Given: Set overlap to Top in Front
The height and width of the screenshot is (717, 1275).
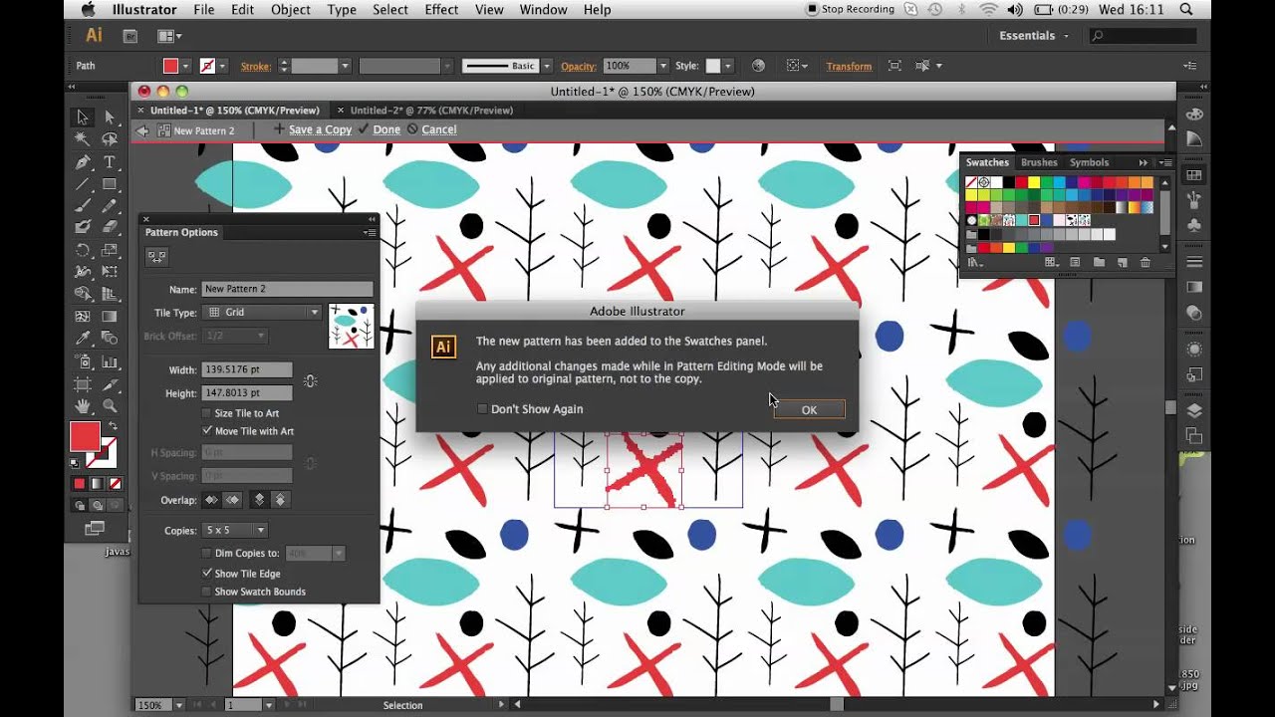Looking at the screenshot, I should coord(259,500).
